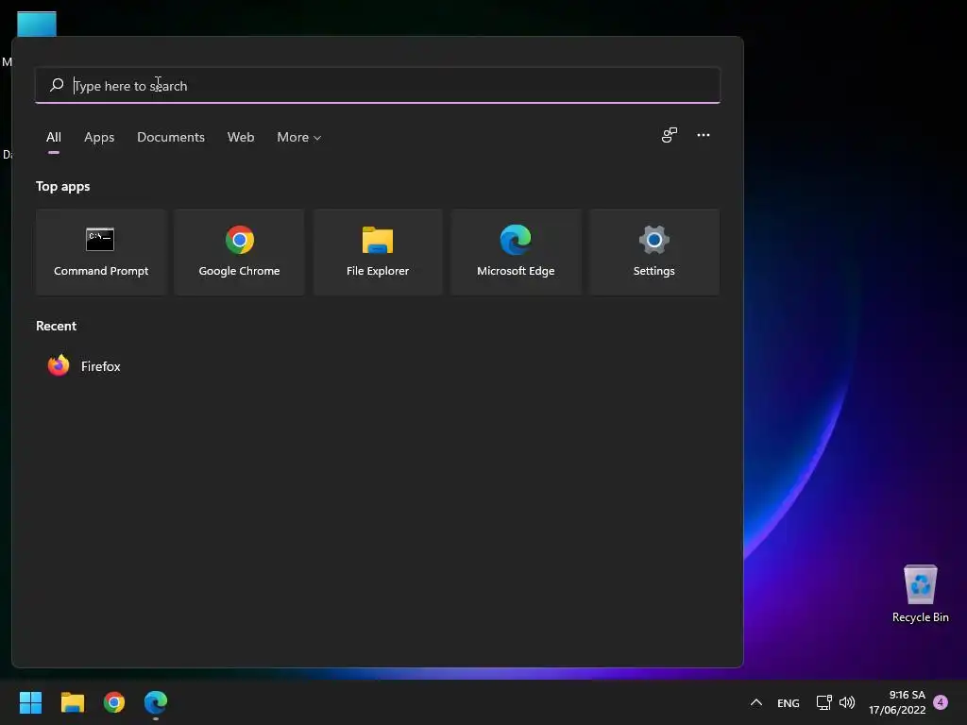Open File Explorer from taskbar
The image size is (967, 725).
tap(72, 702)
